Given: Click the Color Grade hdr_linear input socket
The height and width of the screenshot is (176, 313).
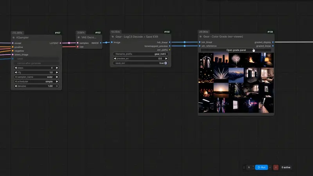Looking at the screenshot, I should point(200,42).
